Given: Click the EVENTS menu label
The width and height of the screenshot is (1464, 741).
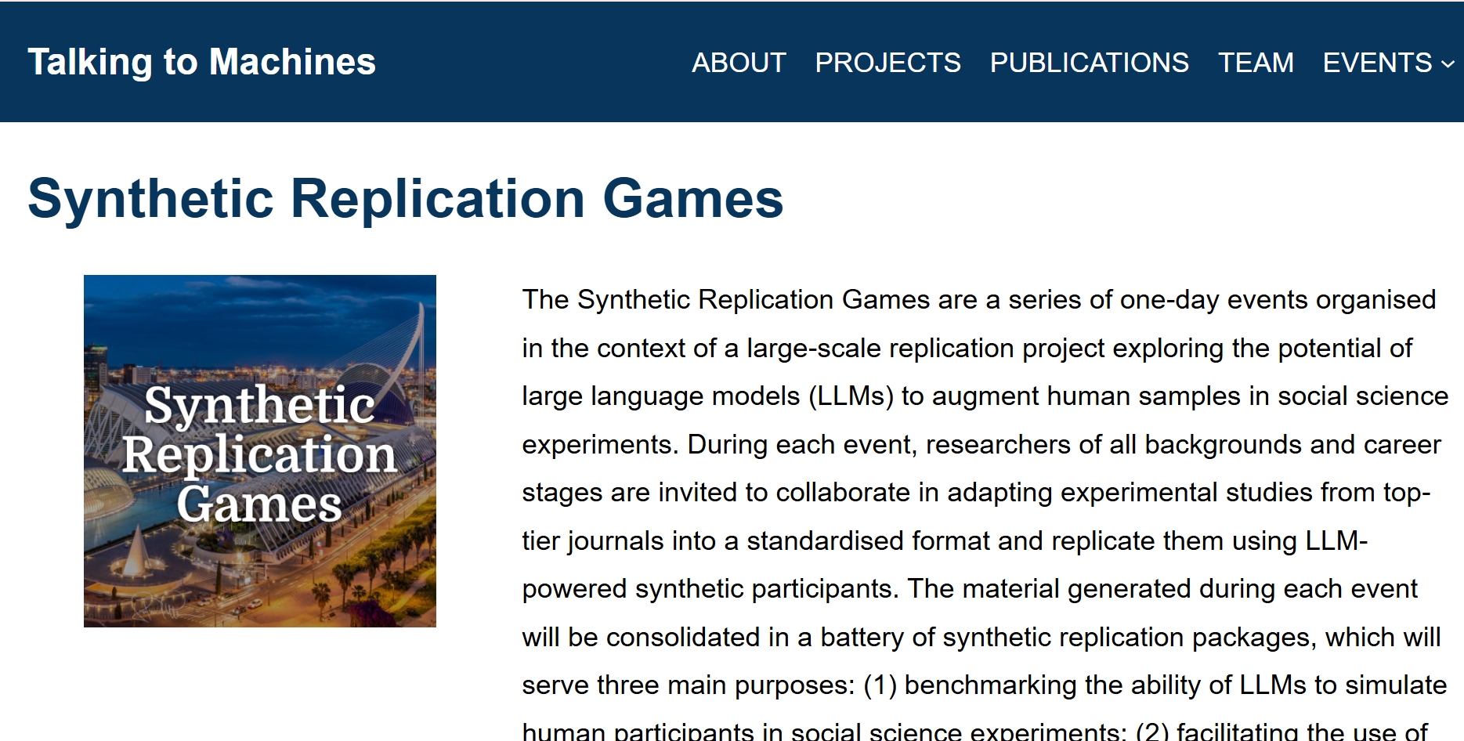Looking at the screenshot, I should coord(1376,63).
